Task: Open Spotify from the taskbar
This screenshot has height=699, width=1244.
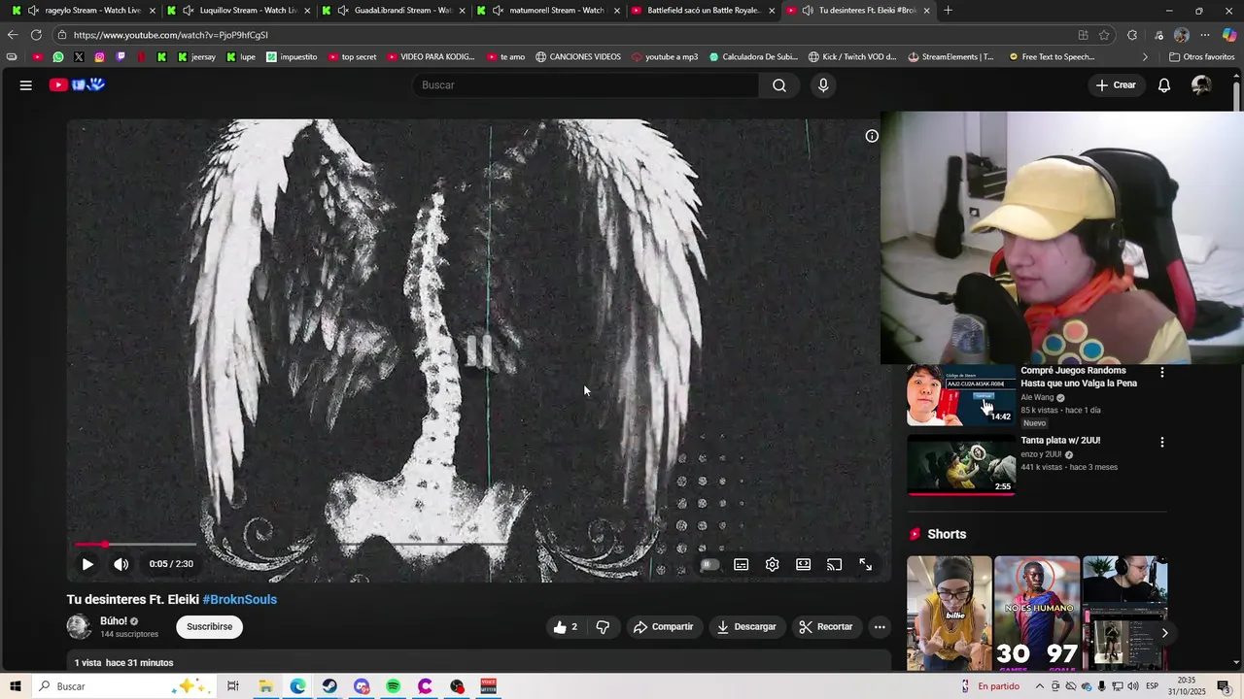Action: coord(393,686)
